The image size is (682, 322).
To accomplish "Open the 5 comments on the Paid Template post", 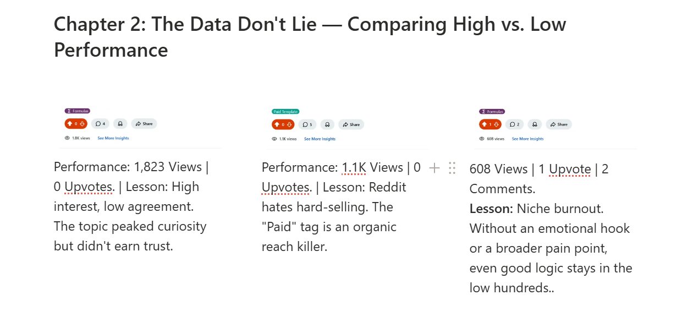I will (307, 125).
